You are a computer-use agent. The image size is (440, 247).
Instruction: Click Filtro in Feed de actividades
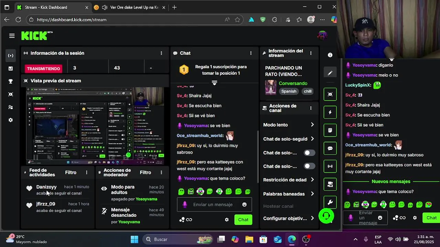coord(71,173)
